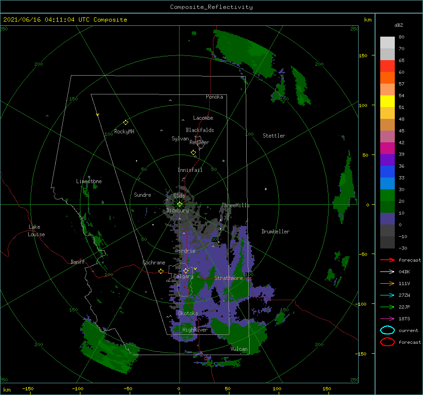This screenshot has width=423, height=395.
Task: Click the yellow diamond marker above Calgary label
Action: click(x=186, y=271)
